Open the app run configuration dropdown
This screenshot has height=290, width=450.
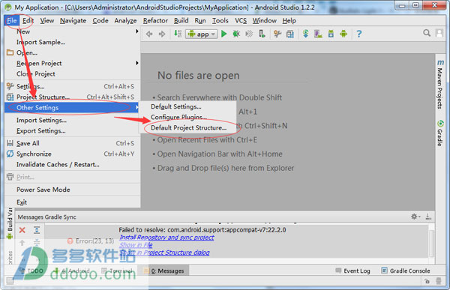202,34
